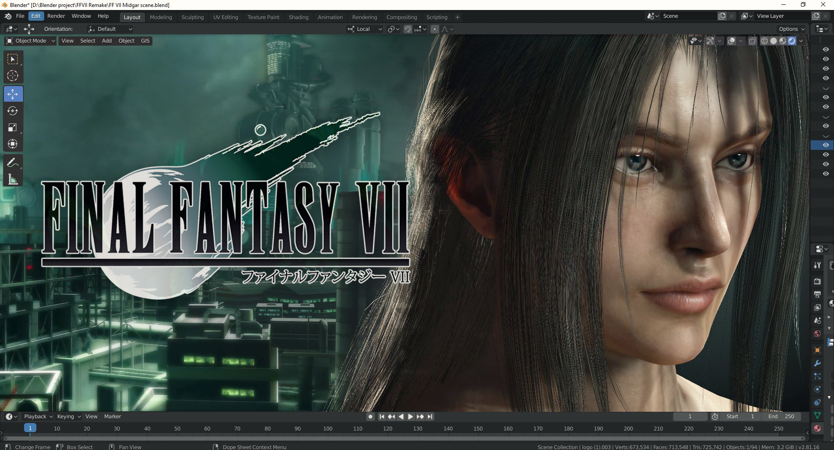This screenshot has width=834, height=450.
Task: Toggle viewport gizmos visibility
Action: tap(710, 41)
